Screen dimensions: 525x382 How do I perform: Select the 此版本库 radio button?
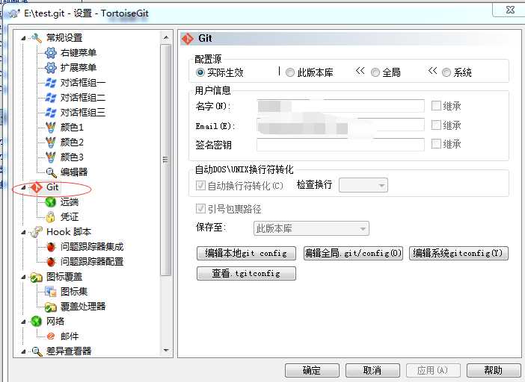[290, 72]
